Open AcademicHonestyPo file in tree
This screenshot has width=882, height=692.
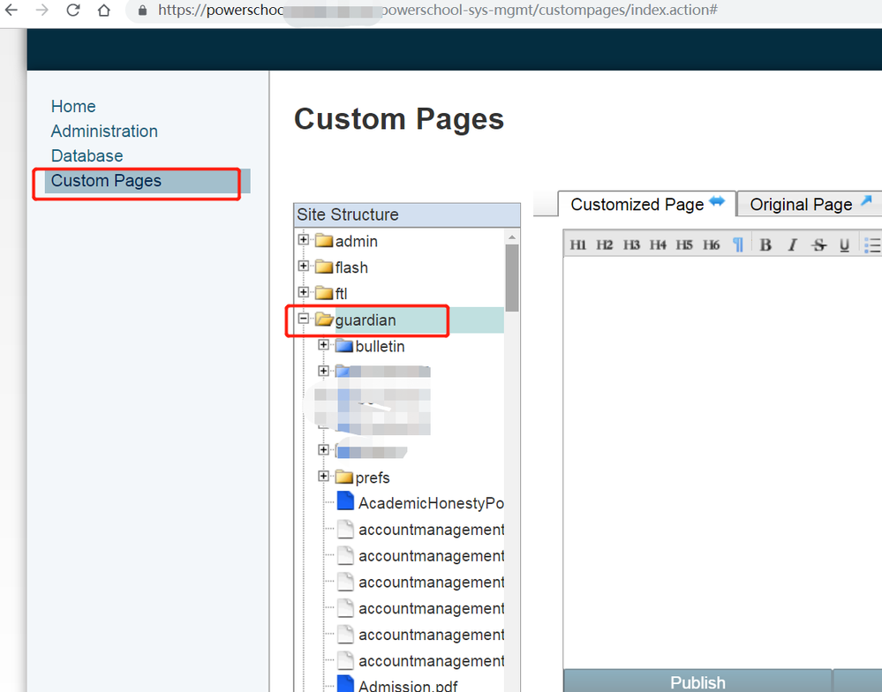point(431,503)
